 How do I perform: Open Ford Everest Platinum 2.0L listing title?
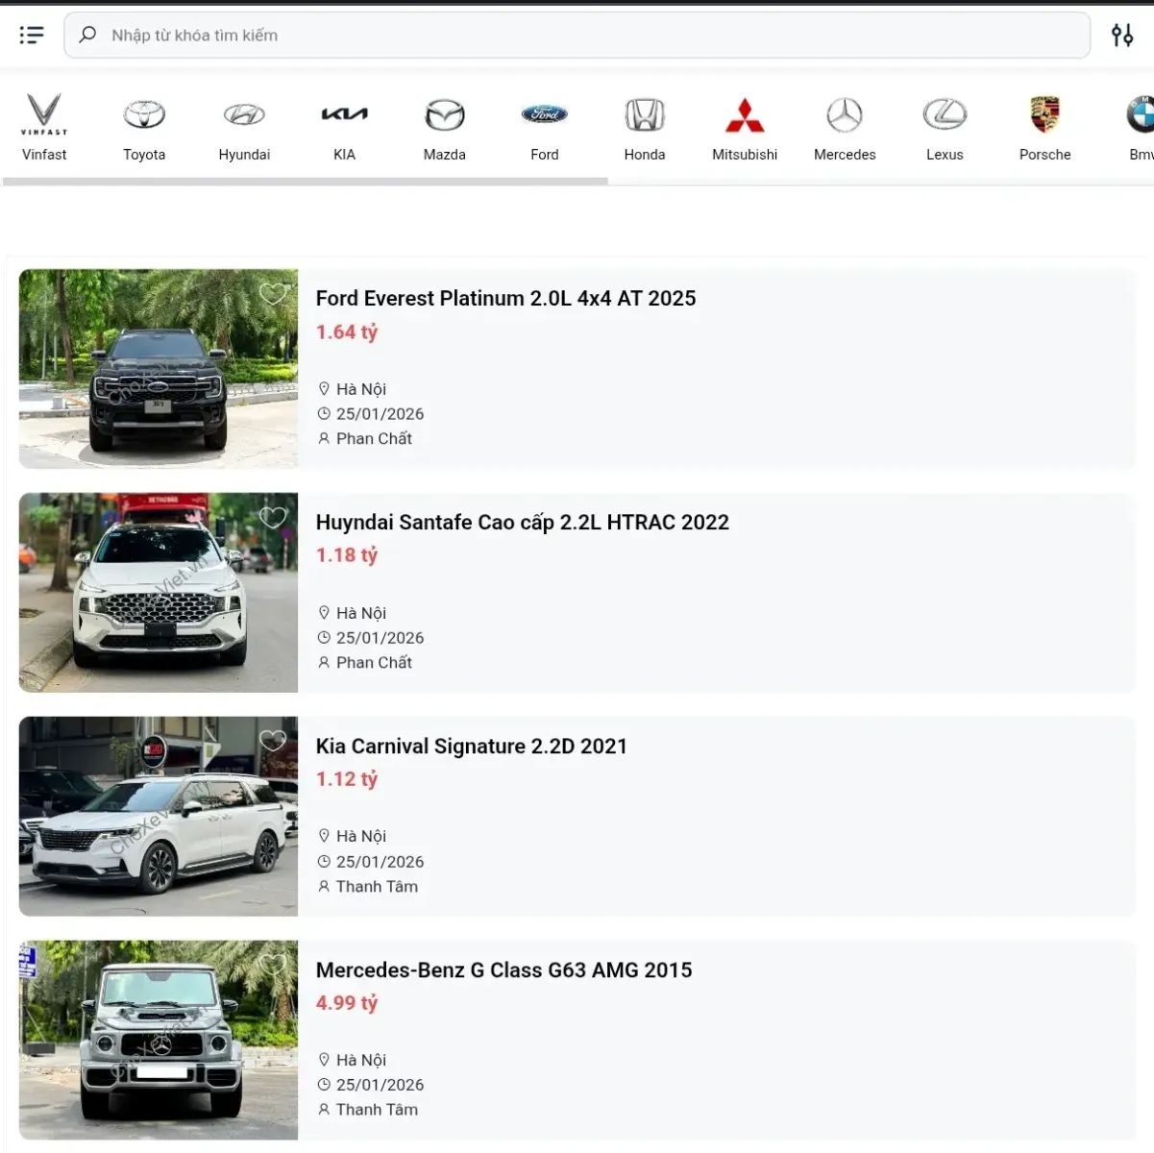[505, 299]
